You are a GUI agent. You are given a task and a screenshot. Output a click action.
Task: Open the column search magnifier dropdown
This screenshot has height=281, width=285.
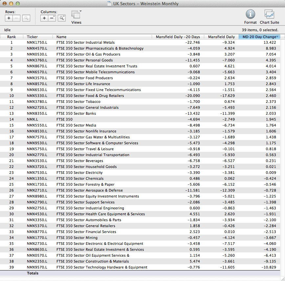pyautogui.click(x=62, y=18)
